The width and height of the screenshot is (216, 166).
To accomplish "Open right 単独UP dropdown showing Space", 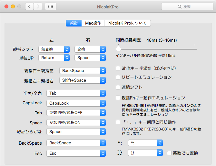I will pos(90,58).
